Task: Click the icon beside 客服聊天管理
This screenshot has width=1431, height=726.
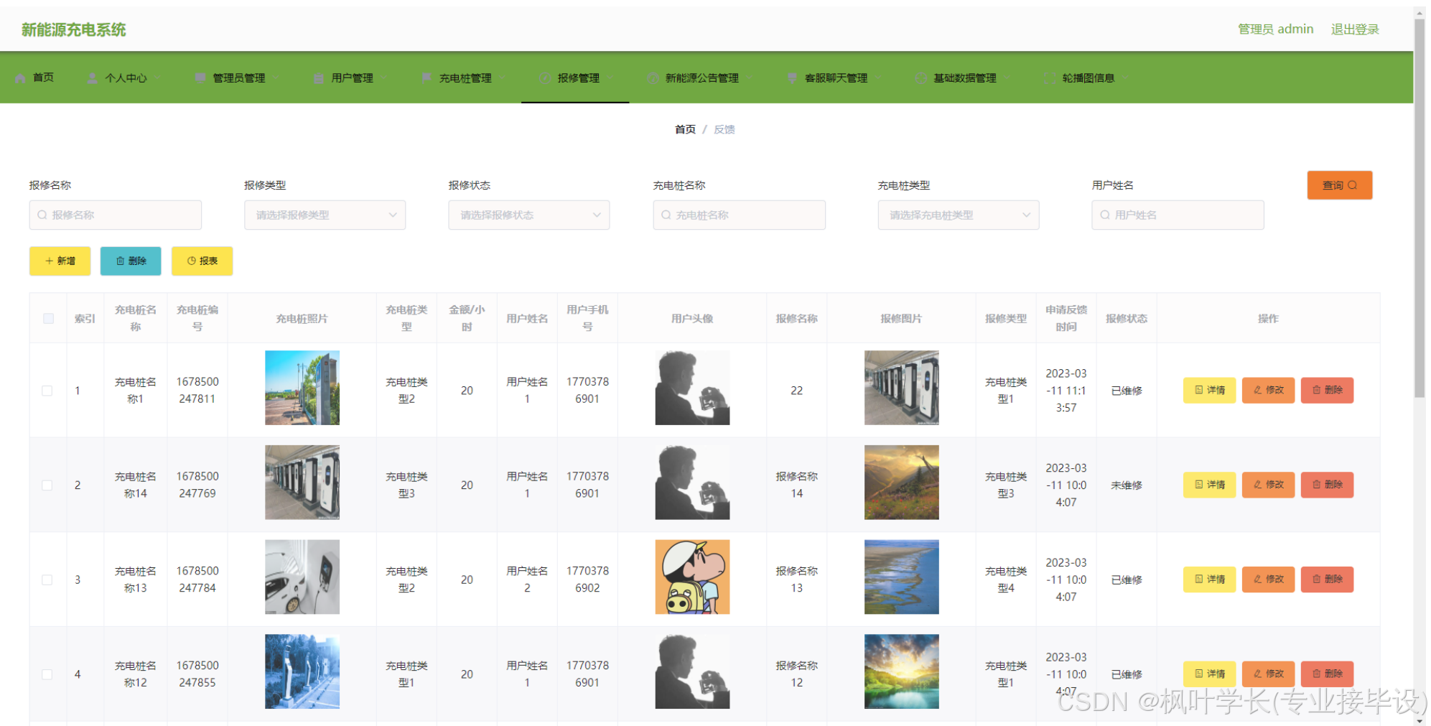Action: pyautogui.click(x=792, y=78)
